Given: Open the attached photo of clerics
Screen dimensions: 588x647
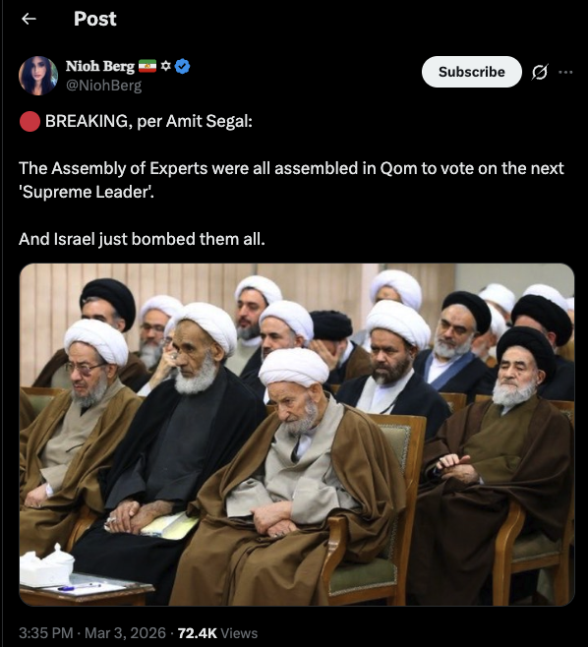Looking at the screenshot, I should (297, 435).
